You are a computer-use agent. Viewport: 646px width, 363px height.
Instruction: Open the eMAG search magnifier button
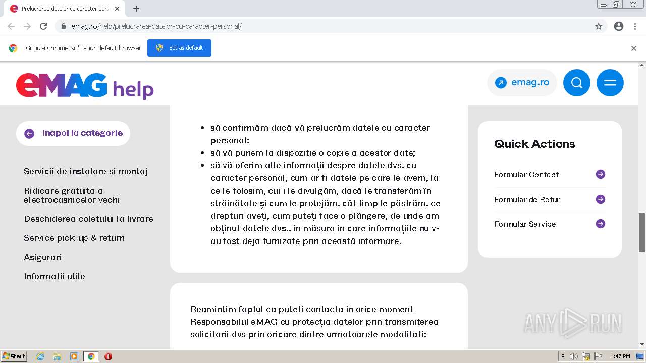point(577,83)
